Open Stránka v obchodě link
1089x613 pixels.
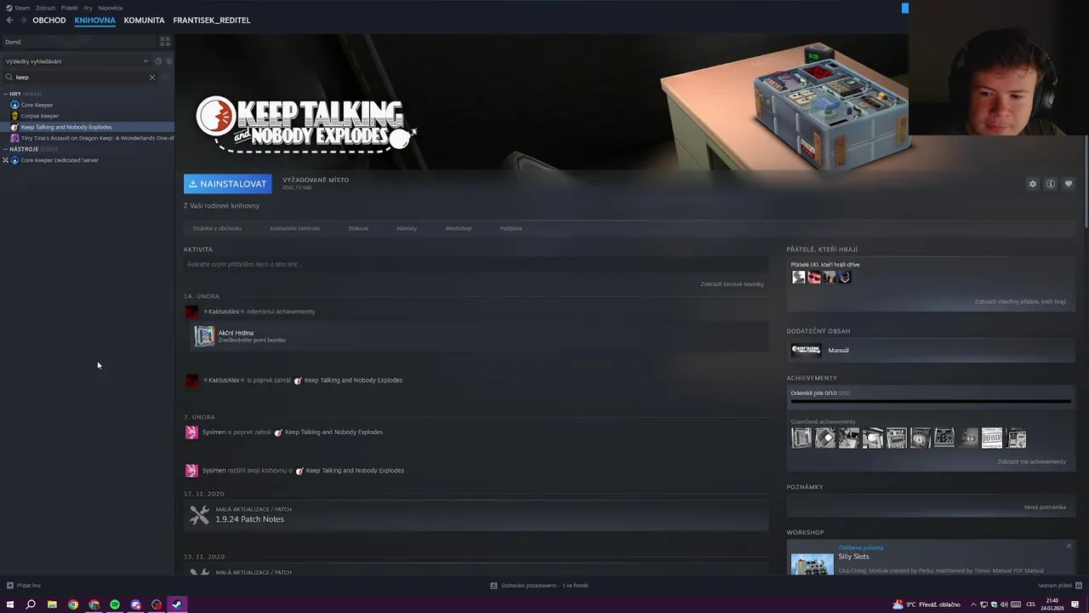[217, 228]
